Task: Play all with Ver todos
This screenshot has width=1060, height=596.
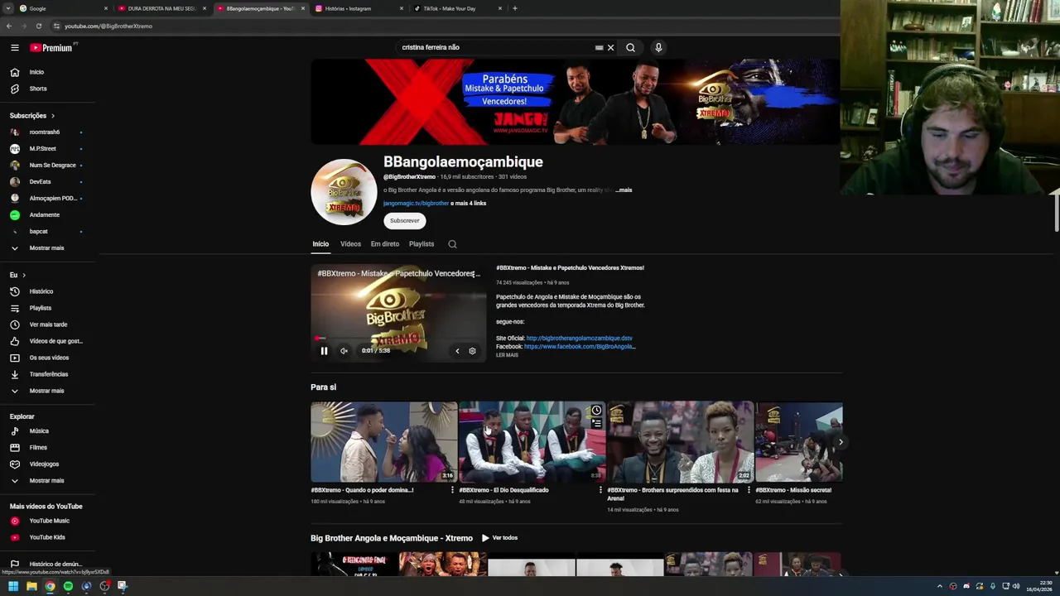Action: click(x=499, y=538)
